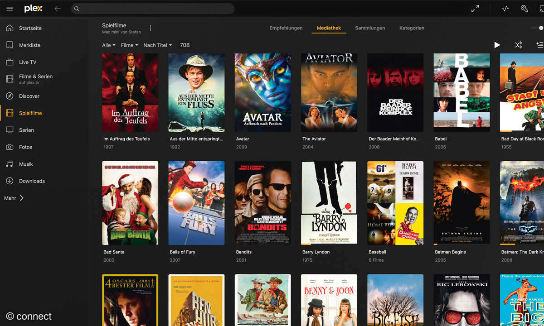Click the 'Bad Day at Black Rock' title text
The image size is (544, 326).
click(522, 139)
